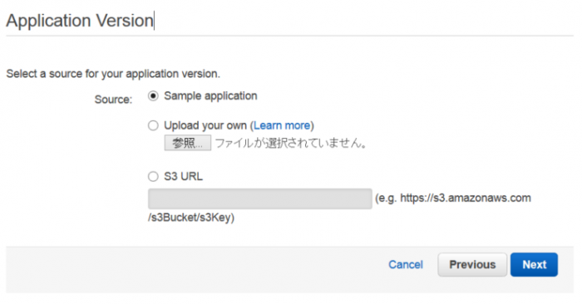The image size is (582, 304).
Task: Click the 'Source:' label
Action: (x=113, y=100)
